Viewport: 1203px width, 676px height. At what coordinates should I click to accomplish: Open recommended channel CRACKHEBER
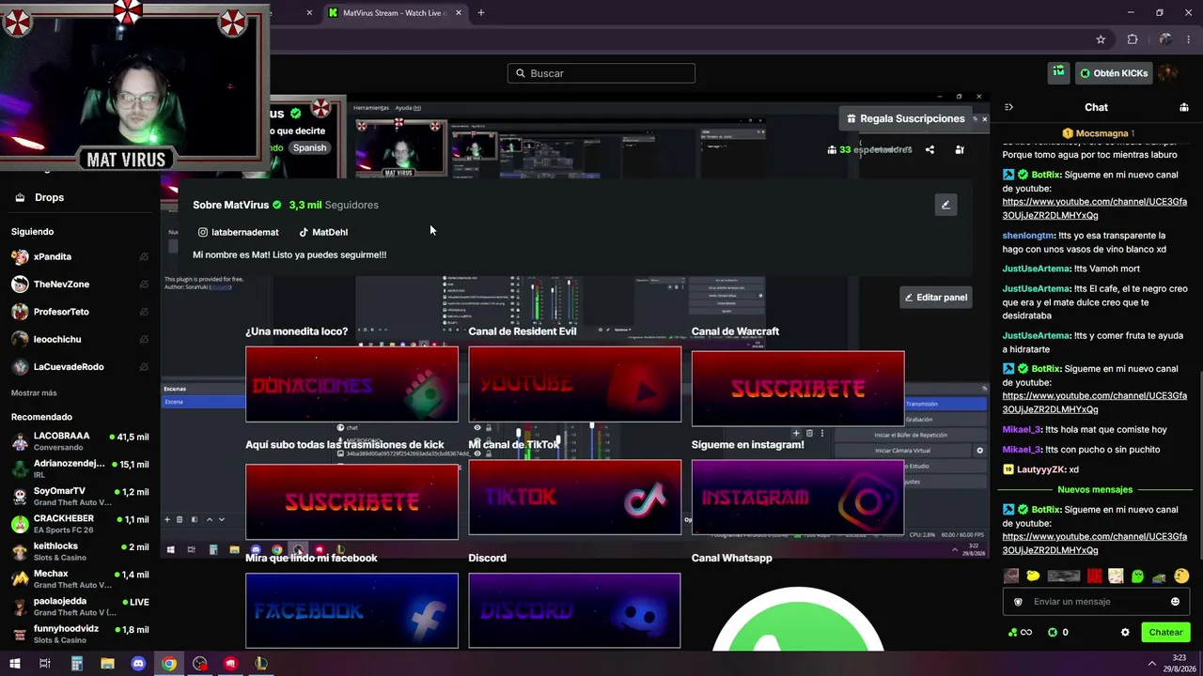point(80,524)
